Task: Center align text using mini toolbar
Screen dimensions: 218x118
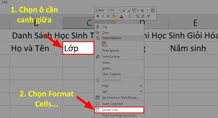Action: pos(108,16)
